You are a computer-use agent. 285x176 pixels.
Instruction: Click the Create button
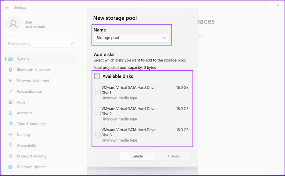[173, 156]
